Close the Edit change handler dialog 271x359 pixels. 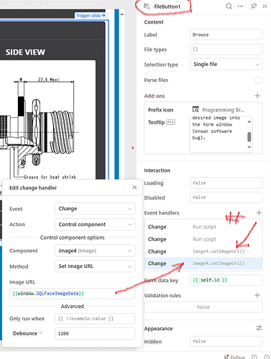(x=134, y=187)
